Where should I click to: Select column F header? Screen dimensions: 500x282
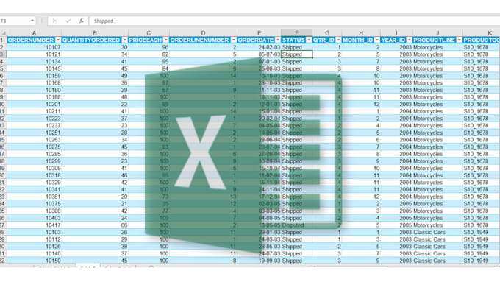tap(296, 33)
